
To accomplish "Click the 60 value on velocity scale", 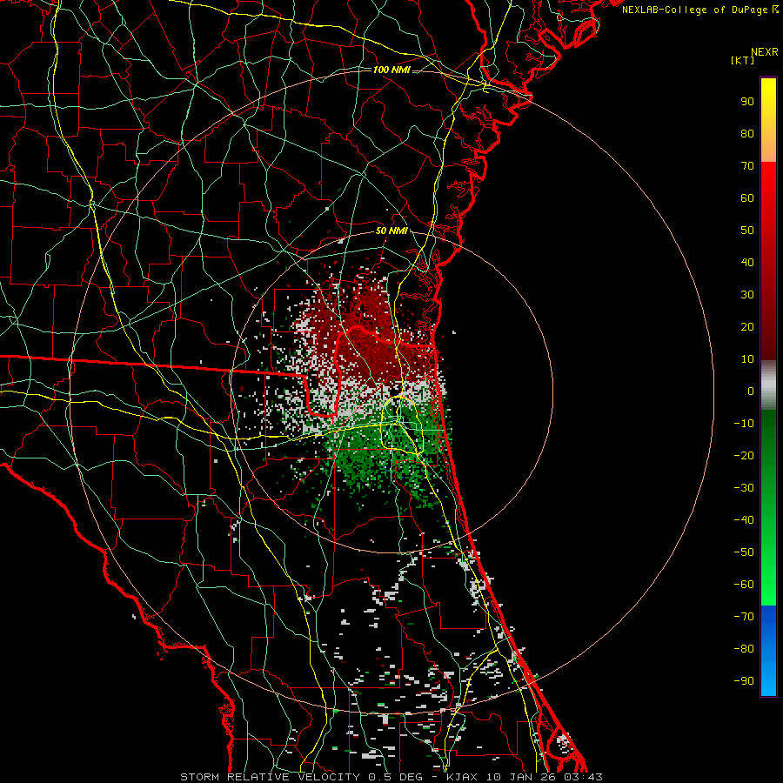I will (747, 197).
